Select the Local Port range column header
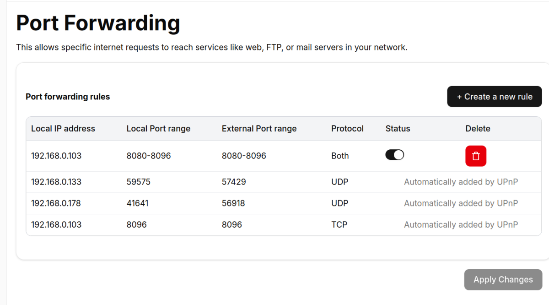This screenshot has width=549, height=305. 158,129
